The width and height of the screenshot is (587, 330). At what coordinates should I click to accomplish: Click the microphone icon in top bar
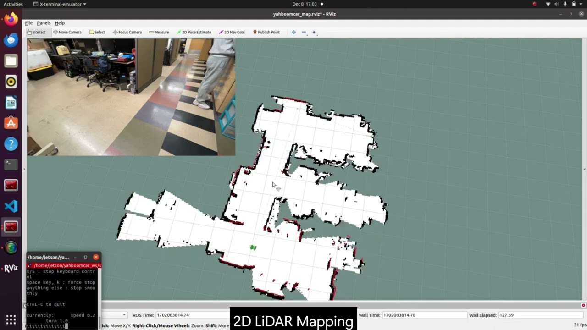coord(565,4)
